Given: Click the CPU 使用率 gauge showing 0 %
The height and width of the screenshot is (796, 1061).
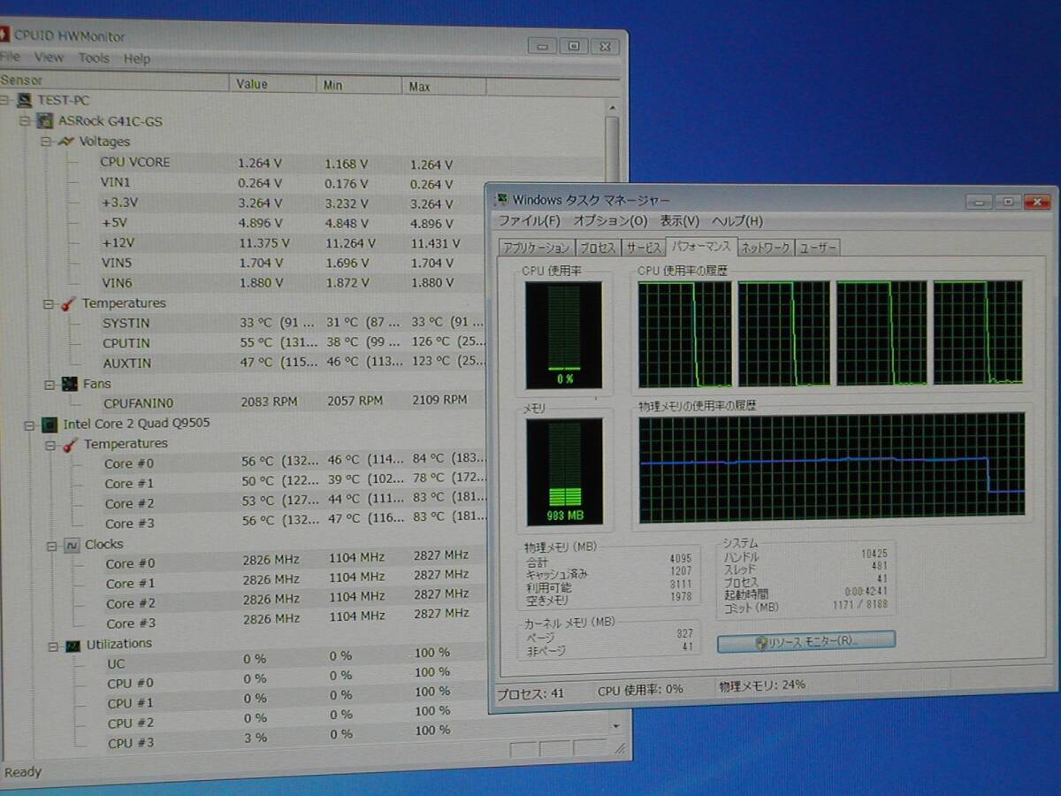Looking at the screenshot, I should click(563, 335).
